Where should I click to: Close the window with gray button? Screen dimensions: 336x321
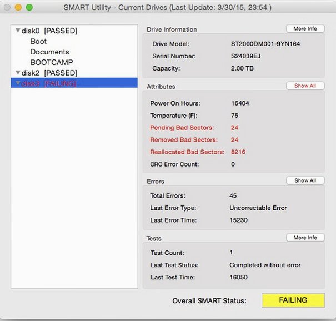point(7,8)
